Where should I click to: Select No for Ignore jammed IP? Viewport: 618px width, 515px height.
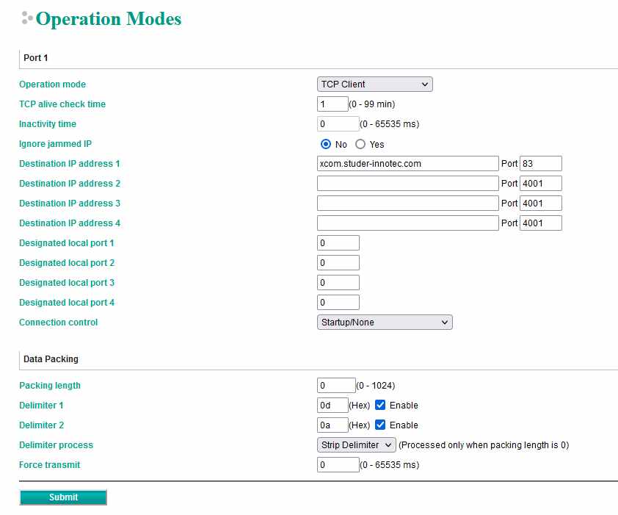pos(326,145)
